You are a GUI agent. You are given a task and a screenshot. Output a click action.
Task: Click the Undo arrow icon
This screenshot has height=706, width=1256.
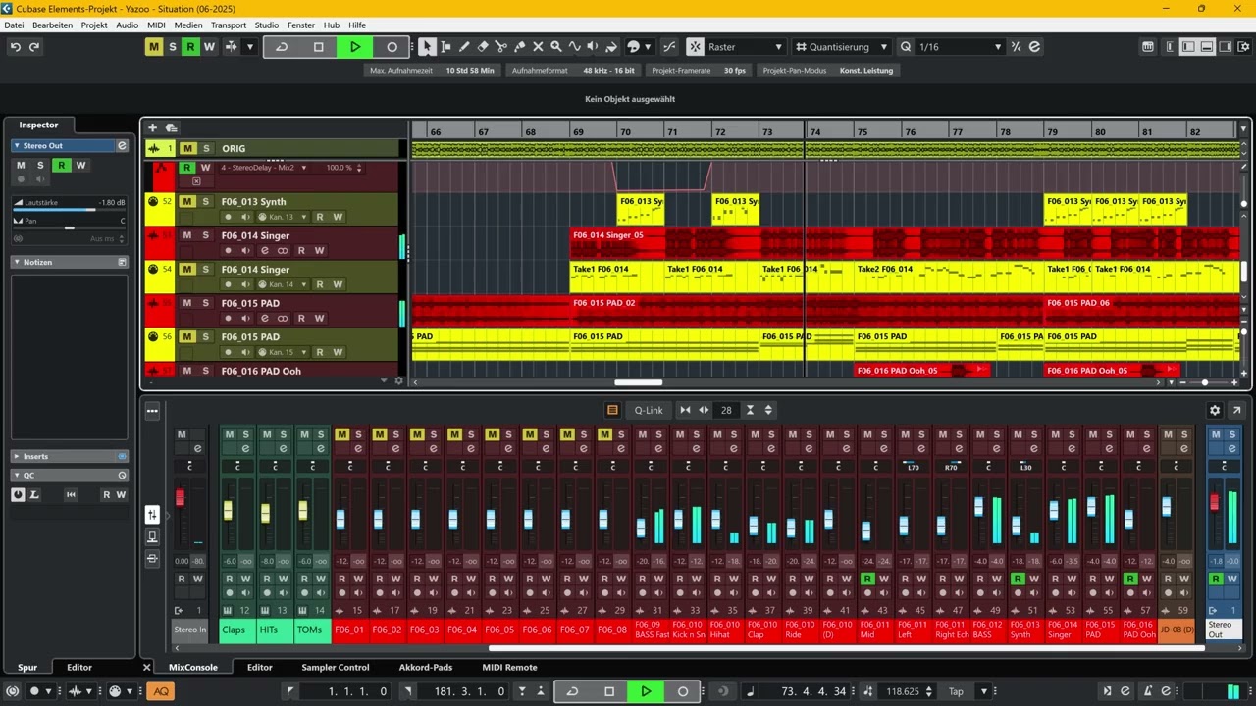pos(15,47)
